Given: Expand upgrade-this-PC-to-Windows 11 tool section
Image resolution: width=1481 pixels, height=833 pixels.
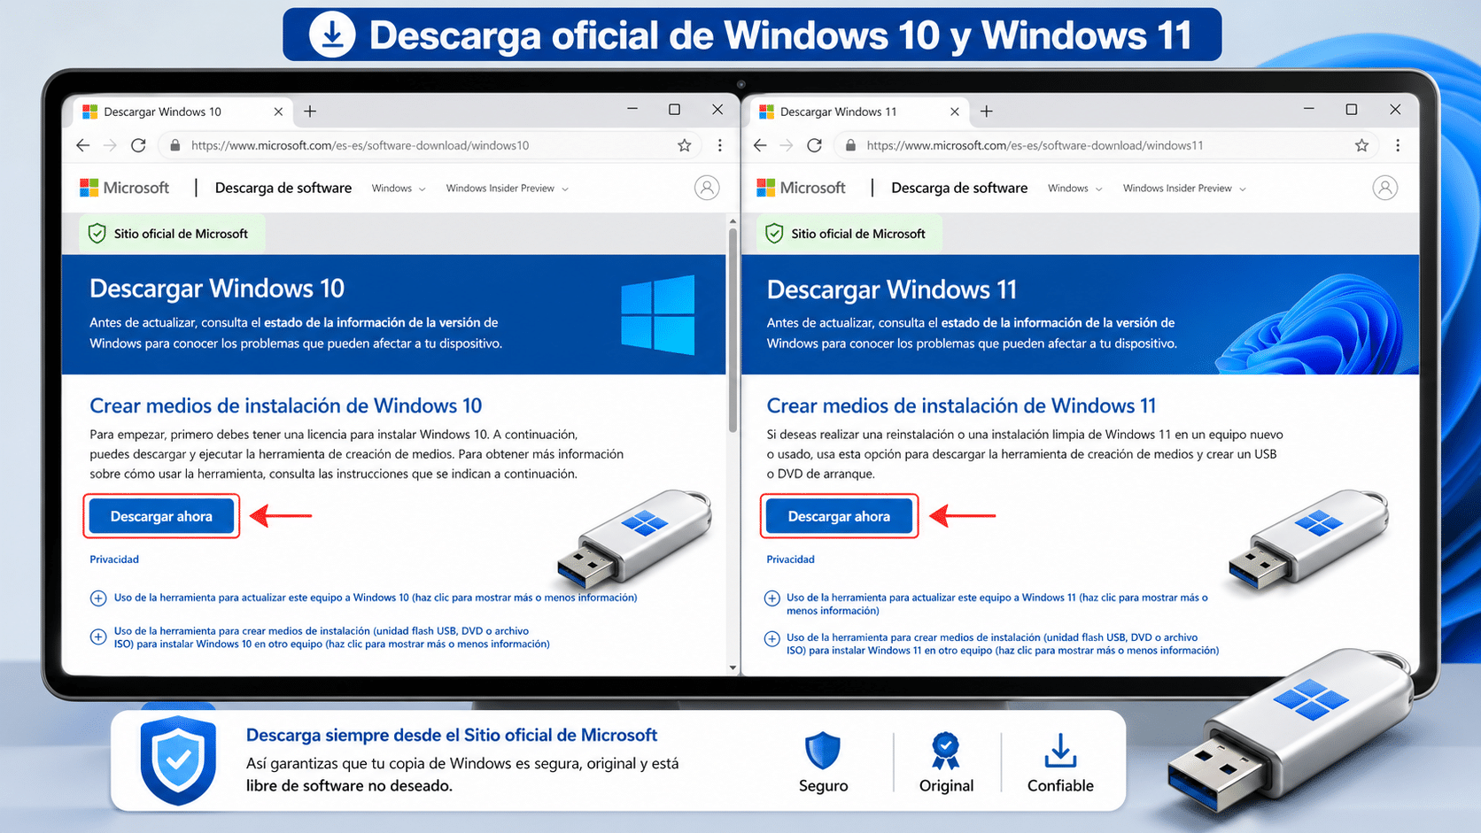Looking at the screenshot, I should click(x=772, y=598).
